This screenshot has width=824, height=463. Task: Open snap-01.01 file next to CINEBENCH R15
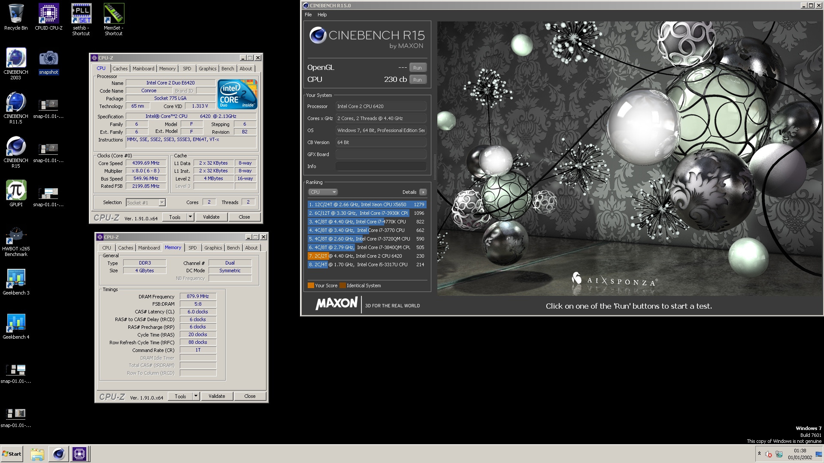pyautogui.click(x=48, y=152)
